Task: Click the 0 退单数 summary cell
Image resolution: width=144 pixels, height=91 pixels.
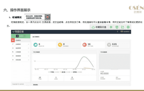Action: [x=72, y=78]
